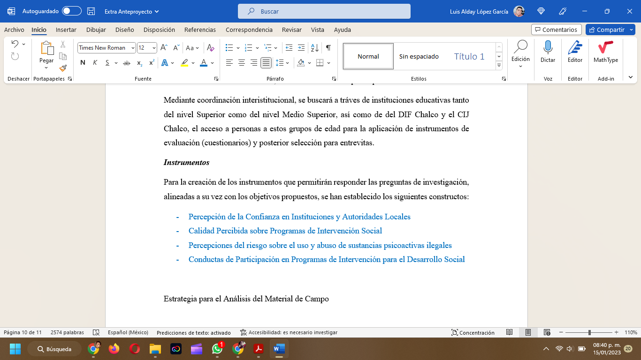Expand the Times New Roman font dropdown
The image size is (641, 360).
(133, 48)
